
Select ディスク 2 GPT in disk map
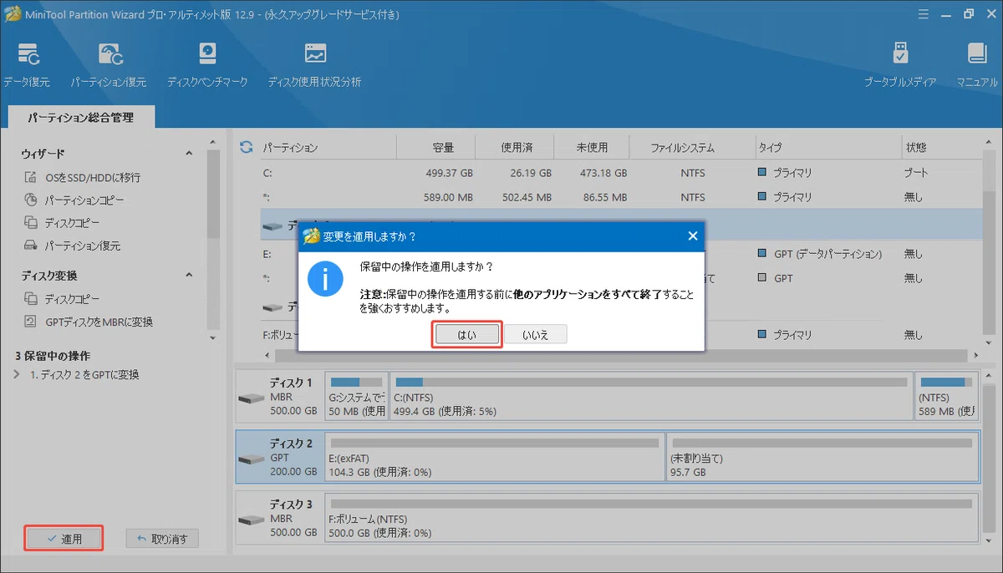279,457
